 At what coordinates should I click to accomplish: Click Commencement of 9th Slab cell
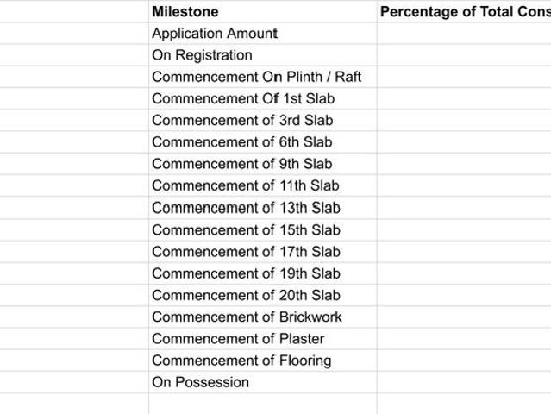[263, 164]
